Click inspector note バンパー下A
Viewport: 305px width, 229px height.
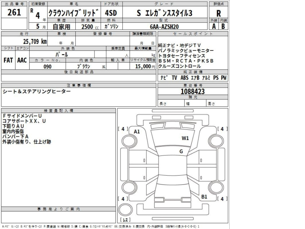(16, 136)
